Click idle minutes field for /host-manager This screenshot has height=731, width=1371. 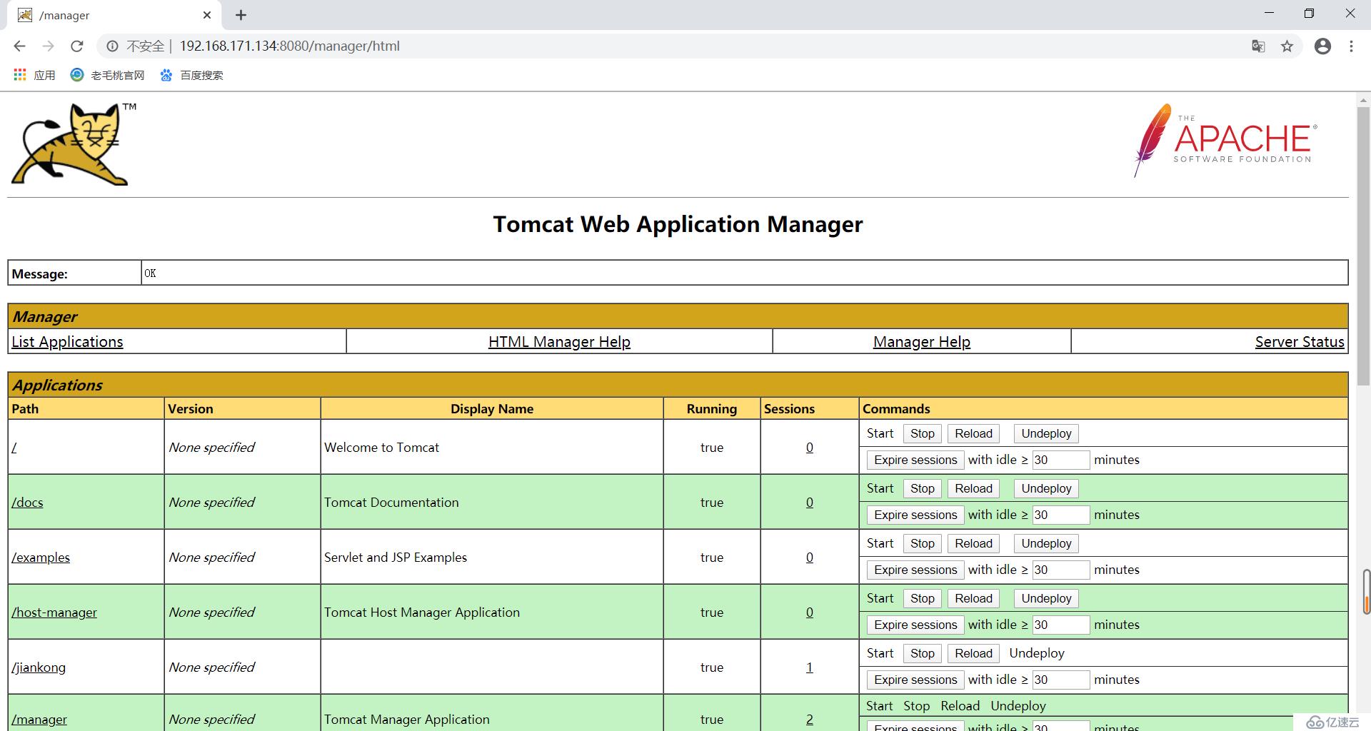point(1060,625)
